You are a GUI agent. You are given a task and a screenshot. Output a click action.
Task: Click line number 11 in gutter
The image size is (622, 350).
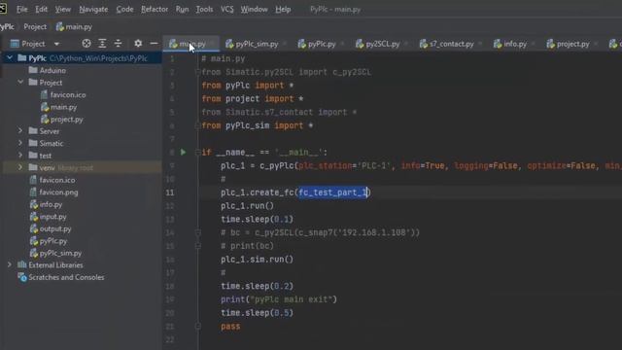pyautogui.click(x=170, y=192)
